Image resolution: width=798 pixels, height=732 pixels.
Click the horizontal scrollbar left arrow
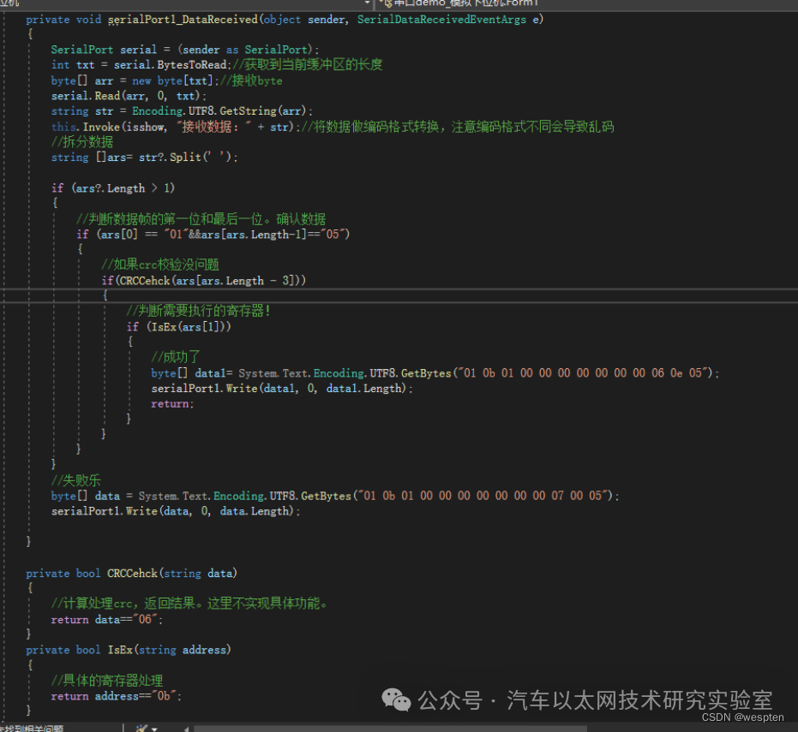[187, 729]
